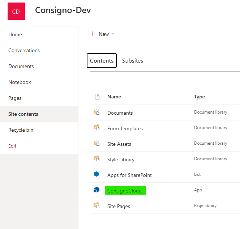Click the Form Templates library icon
This screenshot has width=240, height=229.
97,127
